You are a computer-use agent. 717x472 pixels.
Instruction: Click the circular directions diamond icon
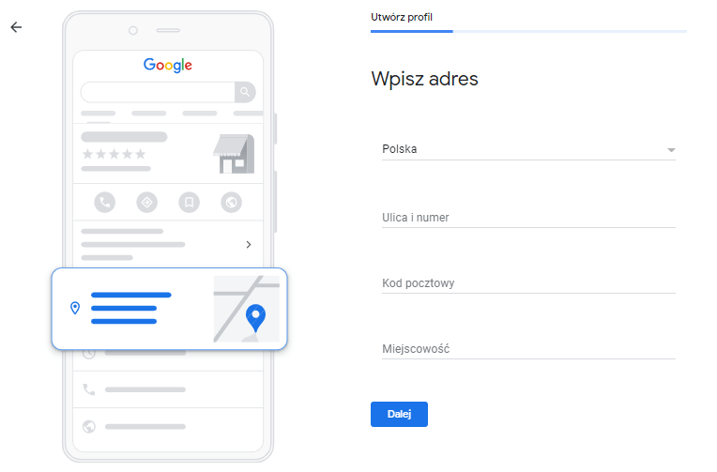pyautogui.click(x=146, y=202)
